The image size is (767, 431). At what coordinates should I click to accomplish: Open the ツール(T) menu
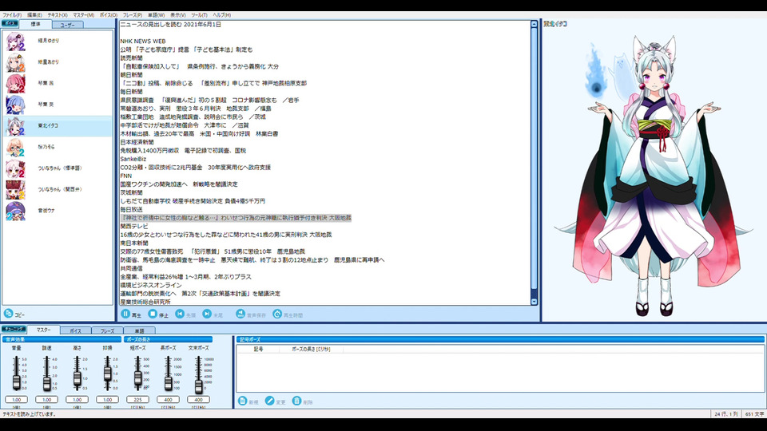coord(199,15)
